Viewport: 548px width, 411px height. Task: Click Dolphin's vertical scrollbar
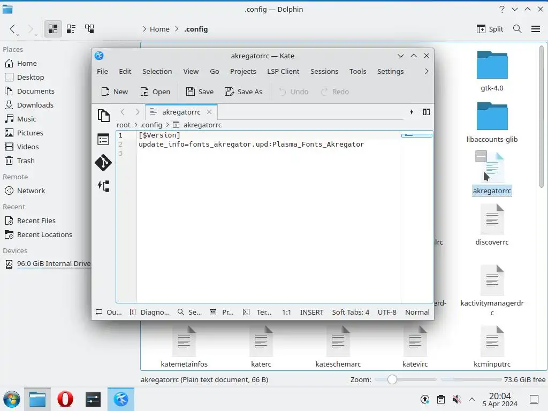[542, 117]
